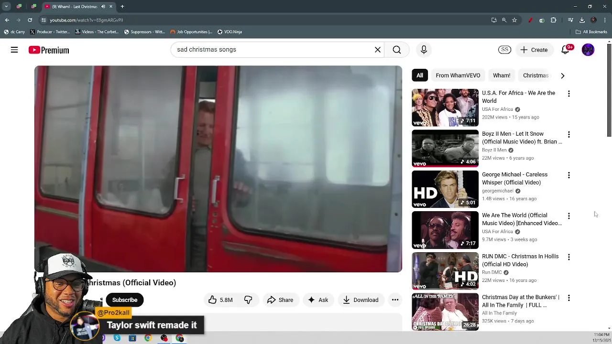Open site information icon in address bar

coord(44,20)
